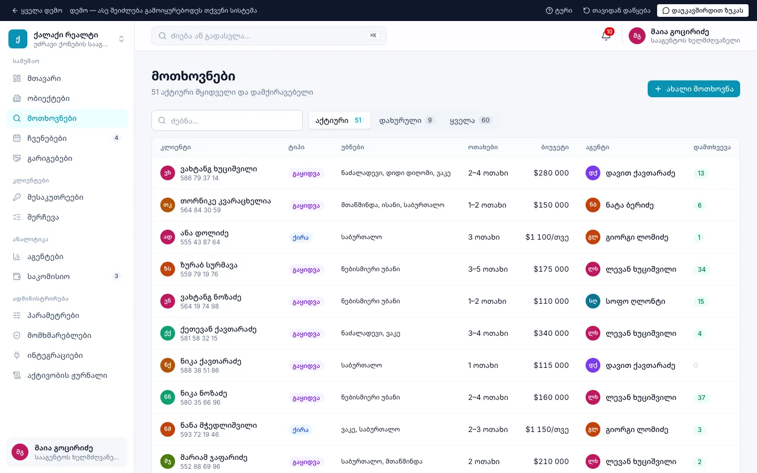Expand the ქალაქი რეალტი workspace switcher
Screen dimensions: 757x473
coord(67,39)
